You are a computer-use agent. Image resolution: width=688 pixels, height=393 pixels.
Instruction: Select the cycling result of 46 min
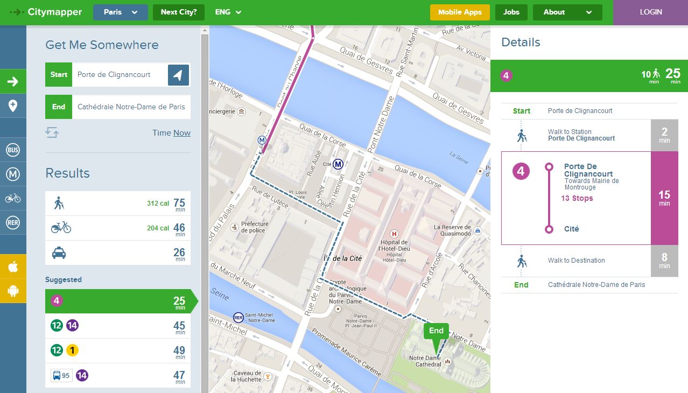118,228
